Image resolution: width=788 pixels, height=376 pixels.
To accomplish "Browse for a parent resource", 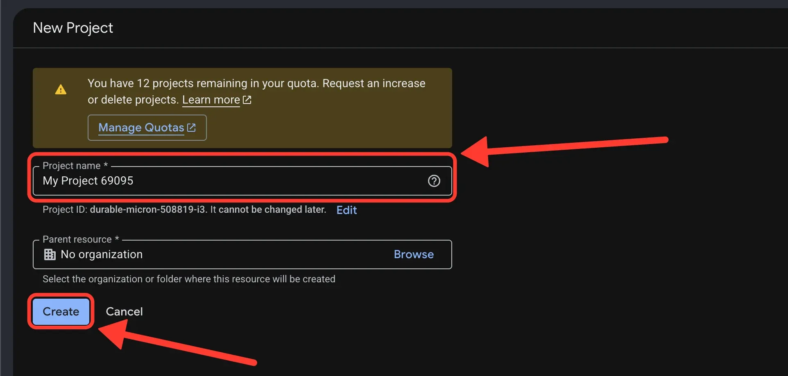I will (x=414, y=254).
